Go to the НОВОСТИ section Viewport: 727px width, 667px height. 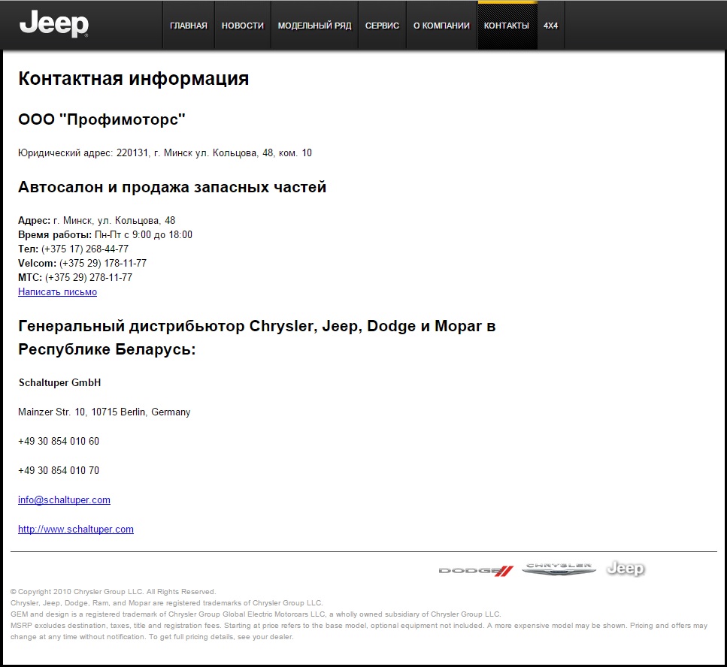(x=243, y=26)
